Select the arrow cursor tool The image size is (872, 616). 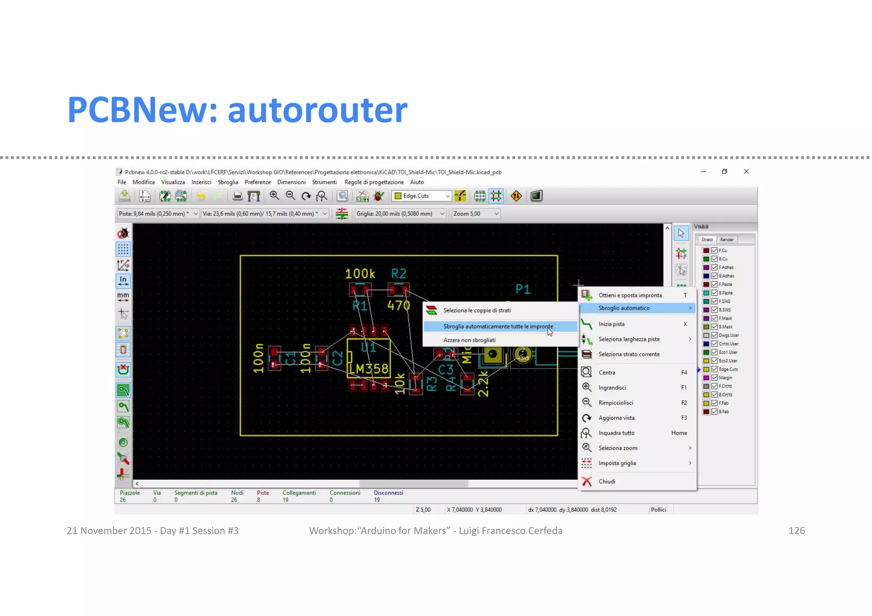coord(681,233)
